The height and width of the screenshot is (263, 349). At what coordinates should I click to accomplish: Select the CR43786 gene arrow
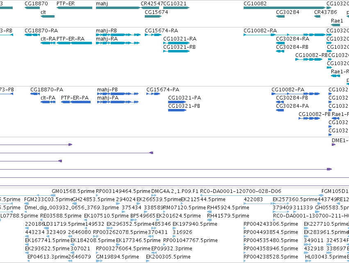coord(317,16)
